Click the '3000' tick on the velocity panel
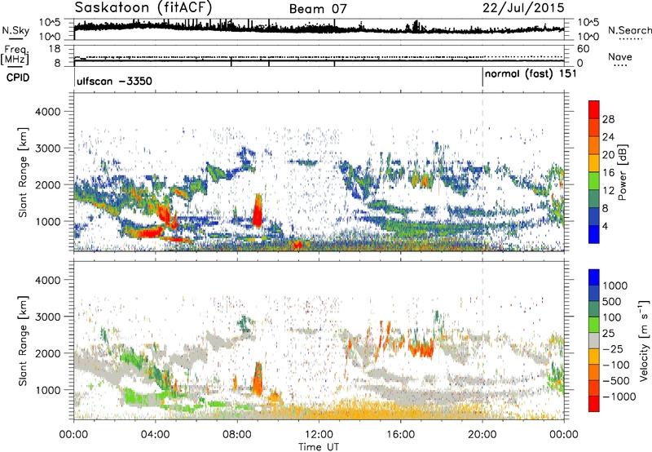This screenshot has width=652, height=452. pos(47,317)
